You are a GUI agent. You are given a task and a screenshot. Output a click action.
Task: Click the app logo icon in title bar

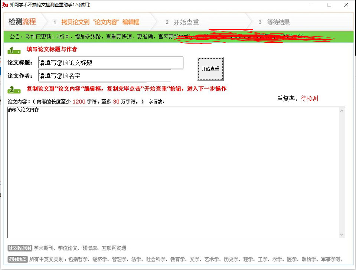point(5,5)
